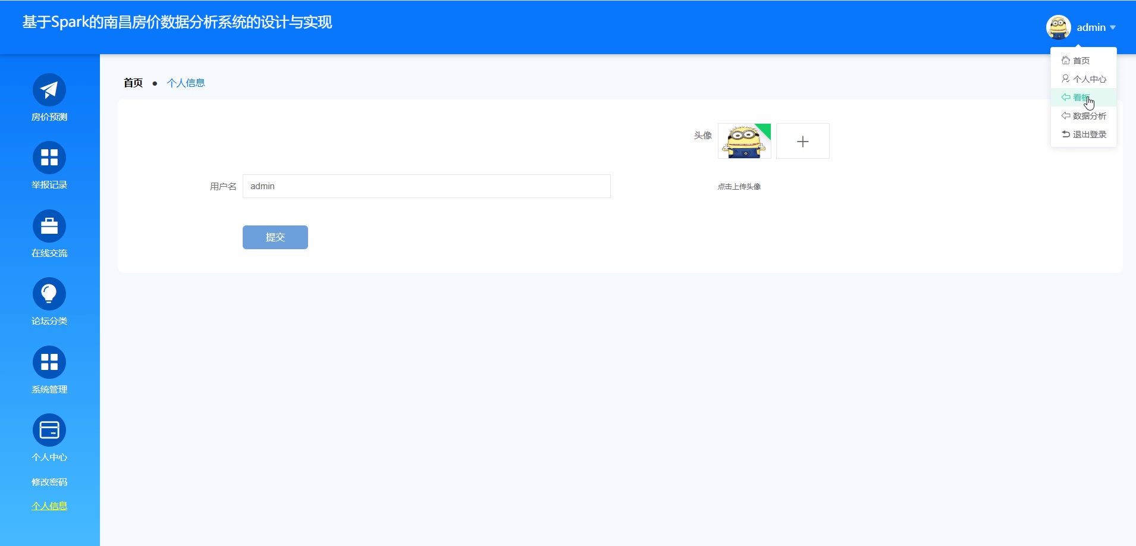Click the 用户名 field label

coord(223,187)
